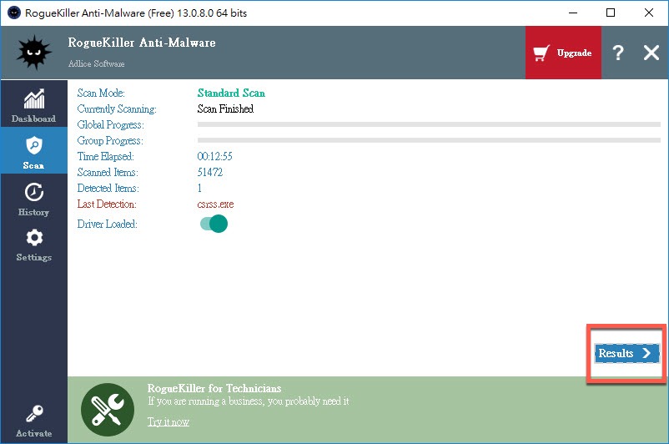Select the Scan sidebar tab
669x444 pixels.
click(x=33, y=150)
